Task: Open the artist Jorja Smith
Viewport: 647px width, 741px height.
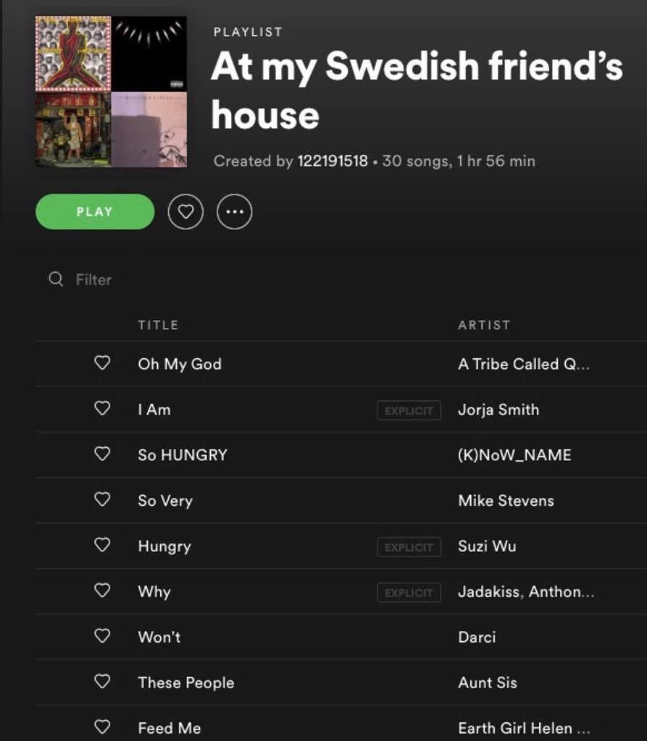Action: coord(498,410)
